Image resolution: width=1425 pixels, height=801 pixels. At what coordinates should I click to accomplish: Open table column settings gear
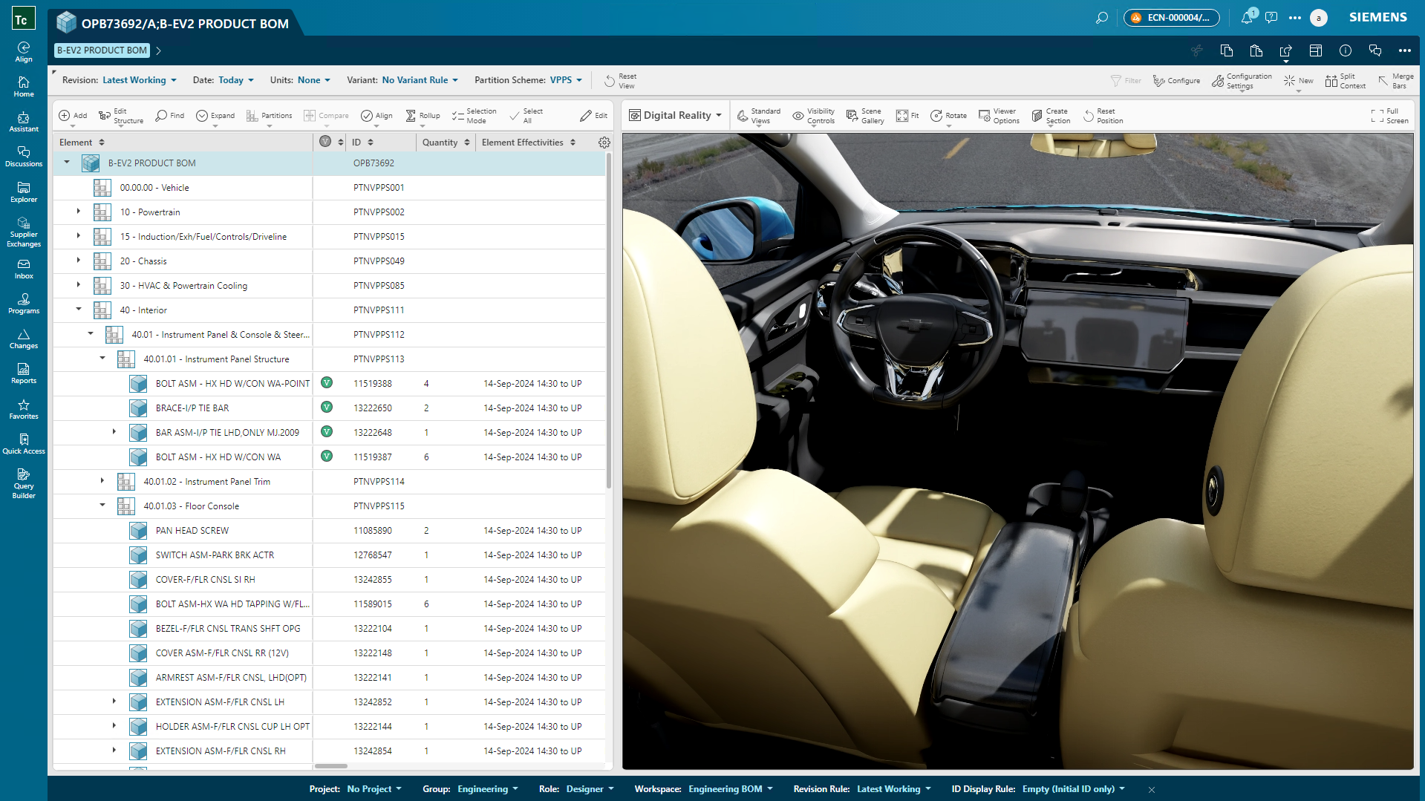point(604,143)
